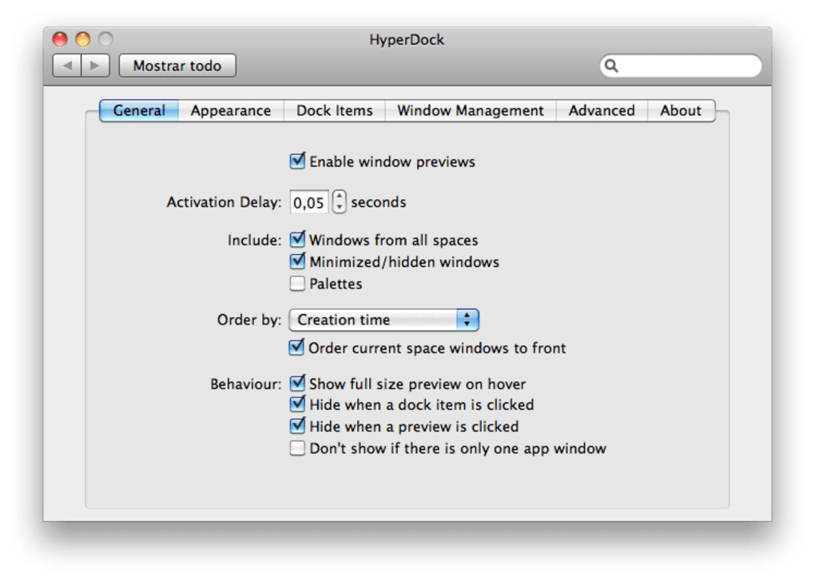Open the Appearance tab
Screen dimensions: 815x581
tap(231, 111)
